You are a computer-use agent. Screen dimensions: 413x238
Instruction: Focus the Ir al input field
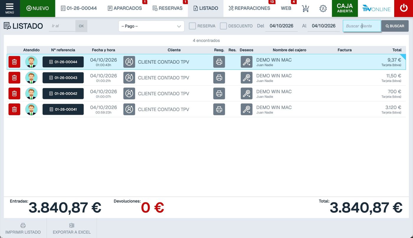[62, 26]
